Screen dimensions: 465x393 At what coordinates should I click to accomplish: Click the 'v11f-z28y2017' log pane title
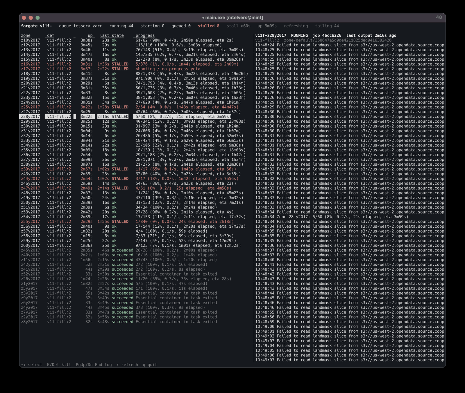click(x=271, y=35)
